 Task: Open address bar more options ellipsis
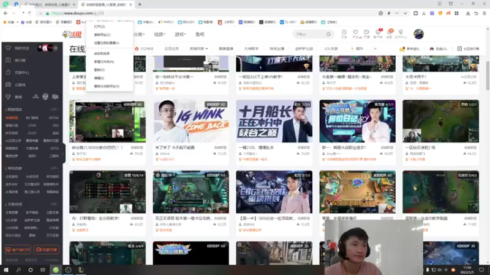pos(397,13)
